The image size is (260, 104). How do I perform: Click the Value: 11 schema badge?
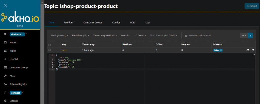[218, 50]
